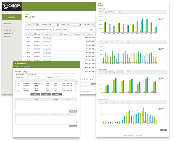
Task: Click Add Note button
Action: [73, 112]
